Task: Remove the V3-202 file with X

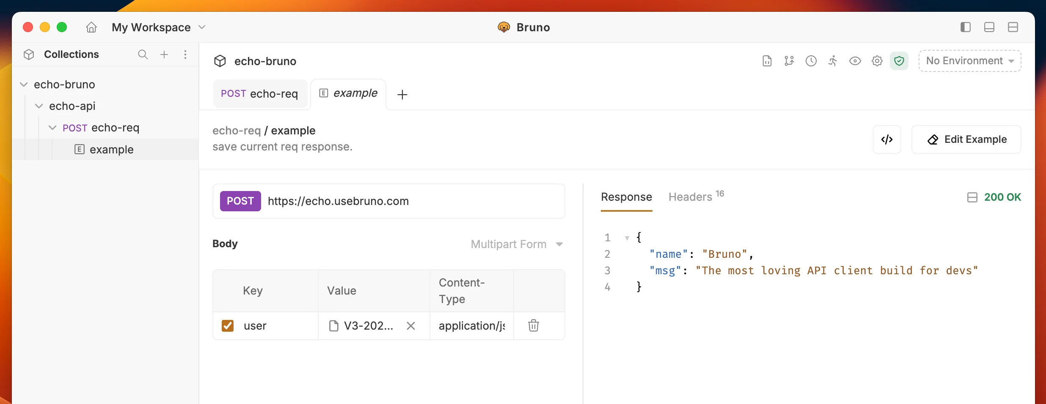Action: [x=410, y=325]
